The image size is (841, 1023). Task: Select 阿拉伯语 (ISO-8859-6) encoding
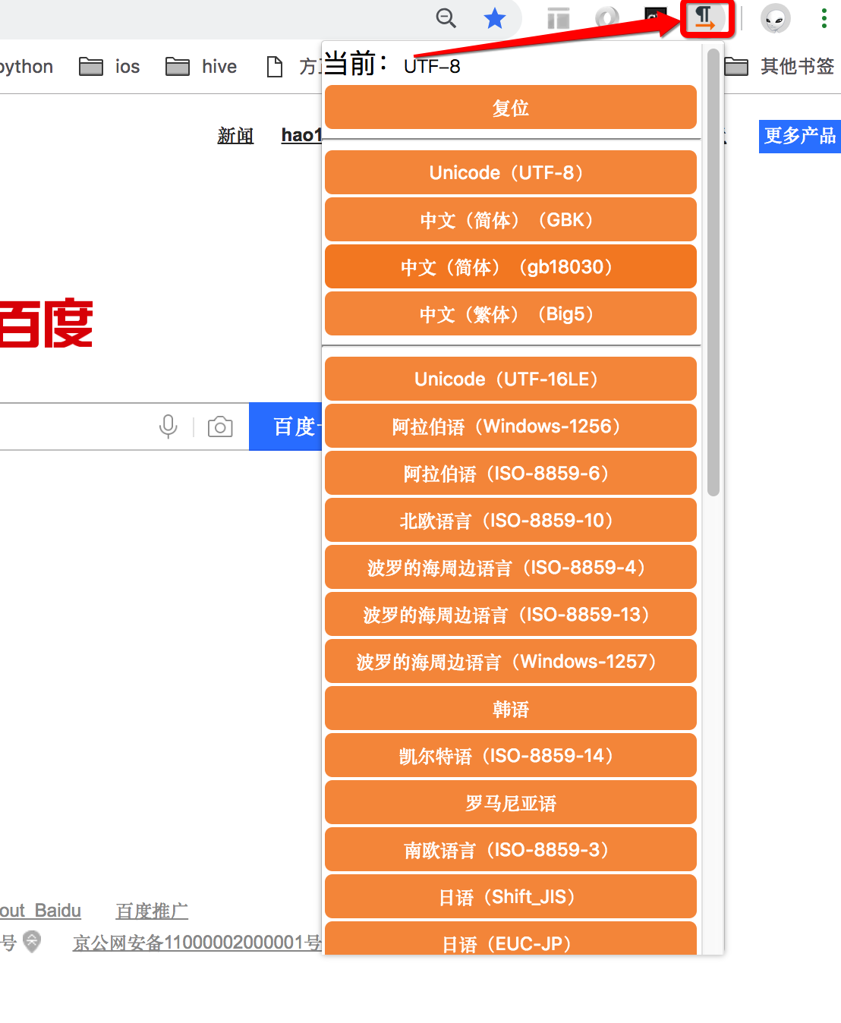click(511, 473)
